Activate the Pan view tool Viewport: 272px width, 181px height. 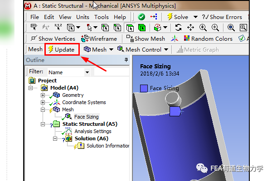[190, 27]
